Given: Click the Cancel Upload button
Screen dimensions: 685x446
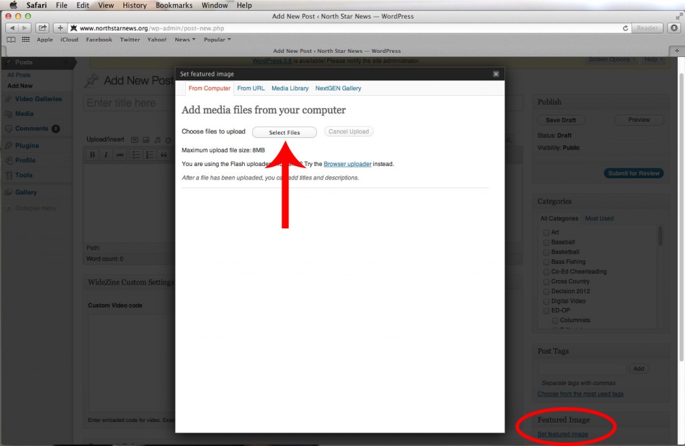Looking at the screenshot, I should coord(349,132).
